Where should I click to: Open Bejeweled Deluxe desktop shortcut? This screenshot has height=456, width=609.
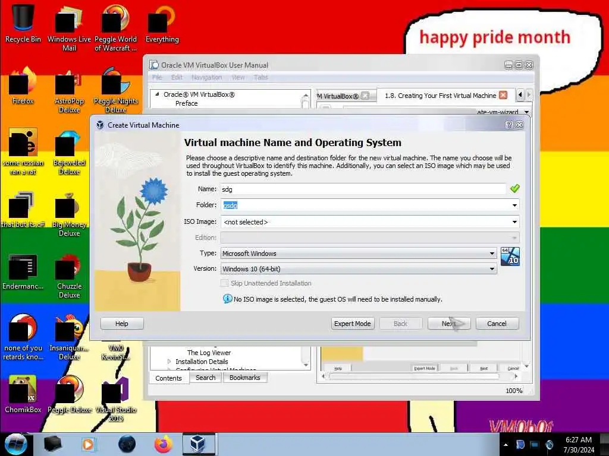tap(69, 152)
